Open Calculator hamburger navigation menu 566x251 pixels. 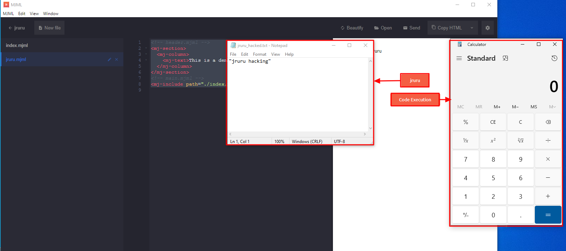pyautogui.click(x=459, y=58)
